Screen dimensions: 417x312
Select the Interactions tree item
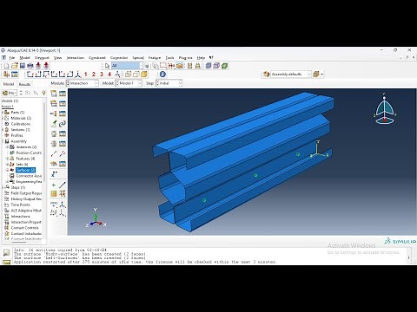[20, 217]
